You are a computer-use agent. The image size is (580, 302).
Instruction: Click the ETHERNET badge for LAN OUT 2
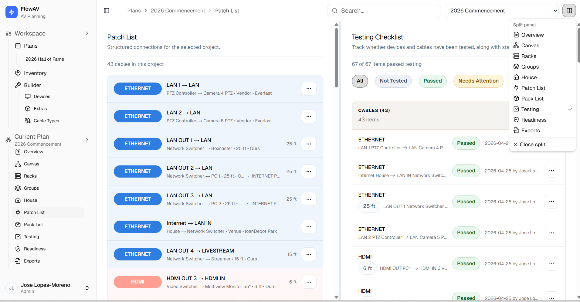138,171
